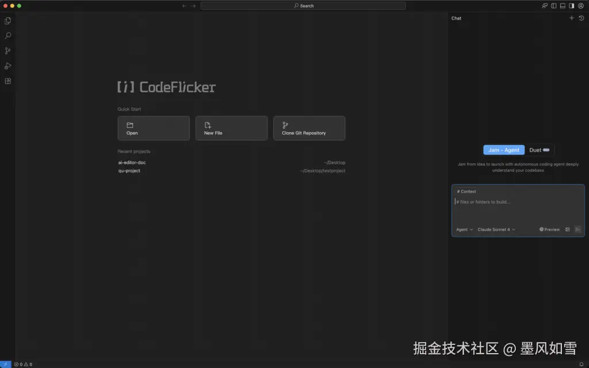Toggle primary side bar layout icon
The height and width of the screenshot is (368, 589).
(554, 6)
